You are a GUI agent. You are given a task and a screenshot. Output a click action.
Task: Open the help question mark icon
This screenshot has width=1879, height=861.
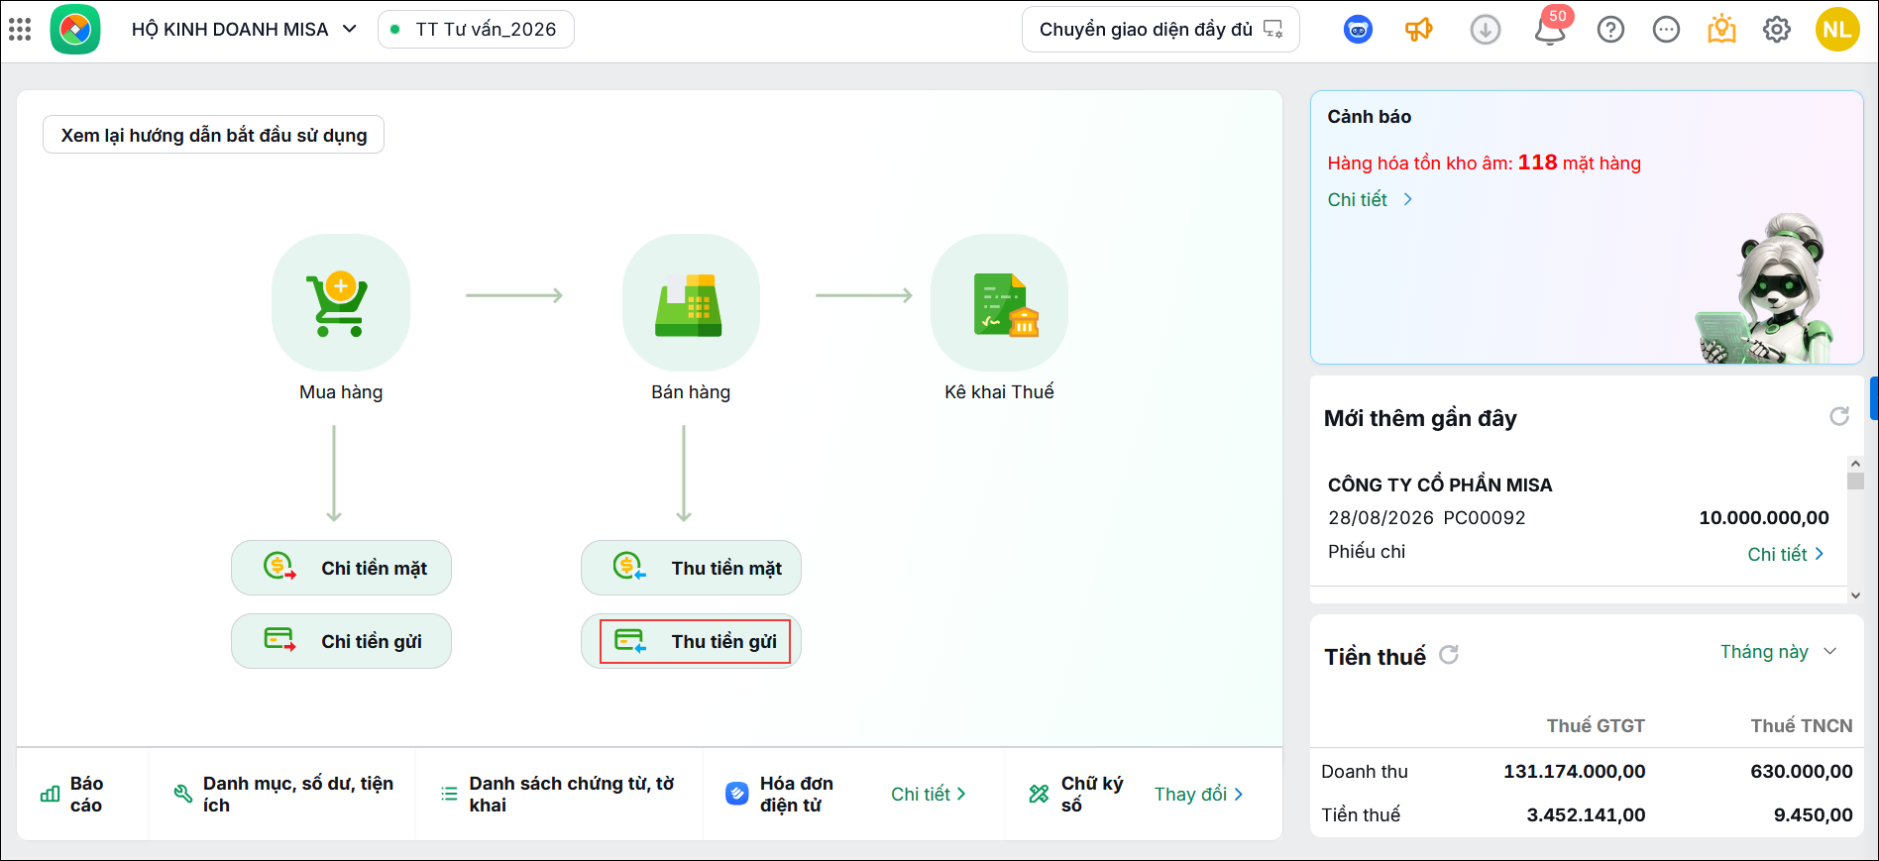point(1611,30)
